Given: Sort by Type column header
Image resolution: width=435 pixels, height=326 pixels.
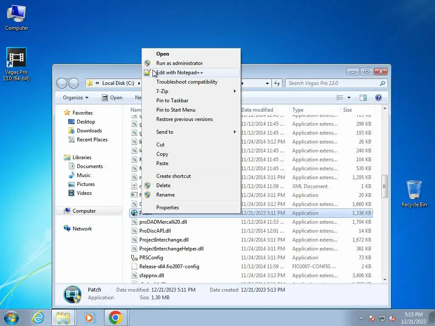Looking at the screenshot, I should tap(315, 110).
